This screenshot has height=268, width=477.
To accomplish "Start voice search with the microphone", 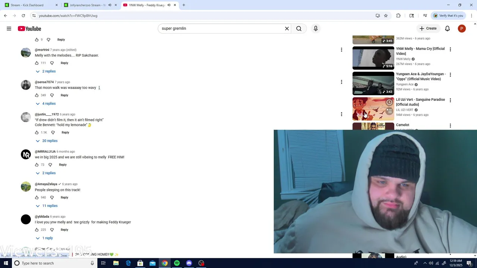I will pyautogui.click(x=316, y=28).
